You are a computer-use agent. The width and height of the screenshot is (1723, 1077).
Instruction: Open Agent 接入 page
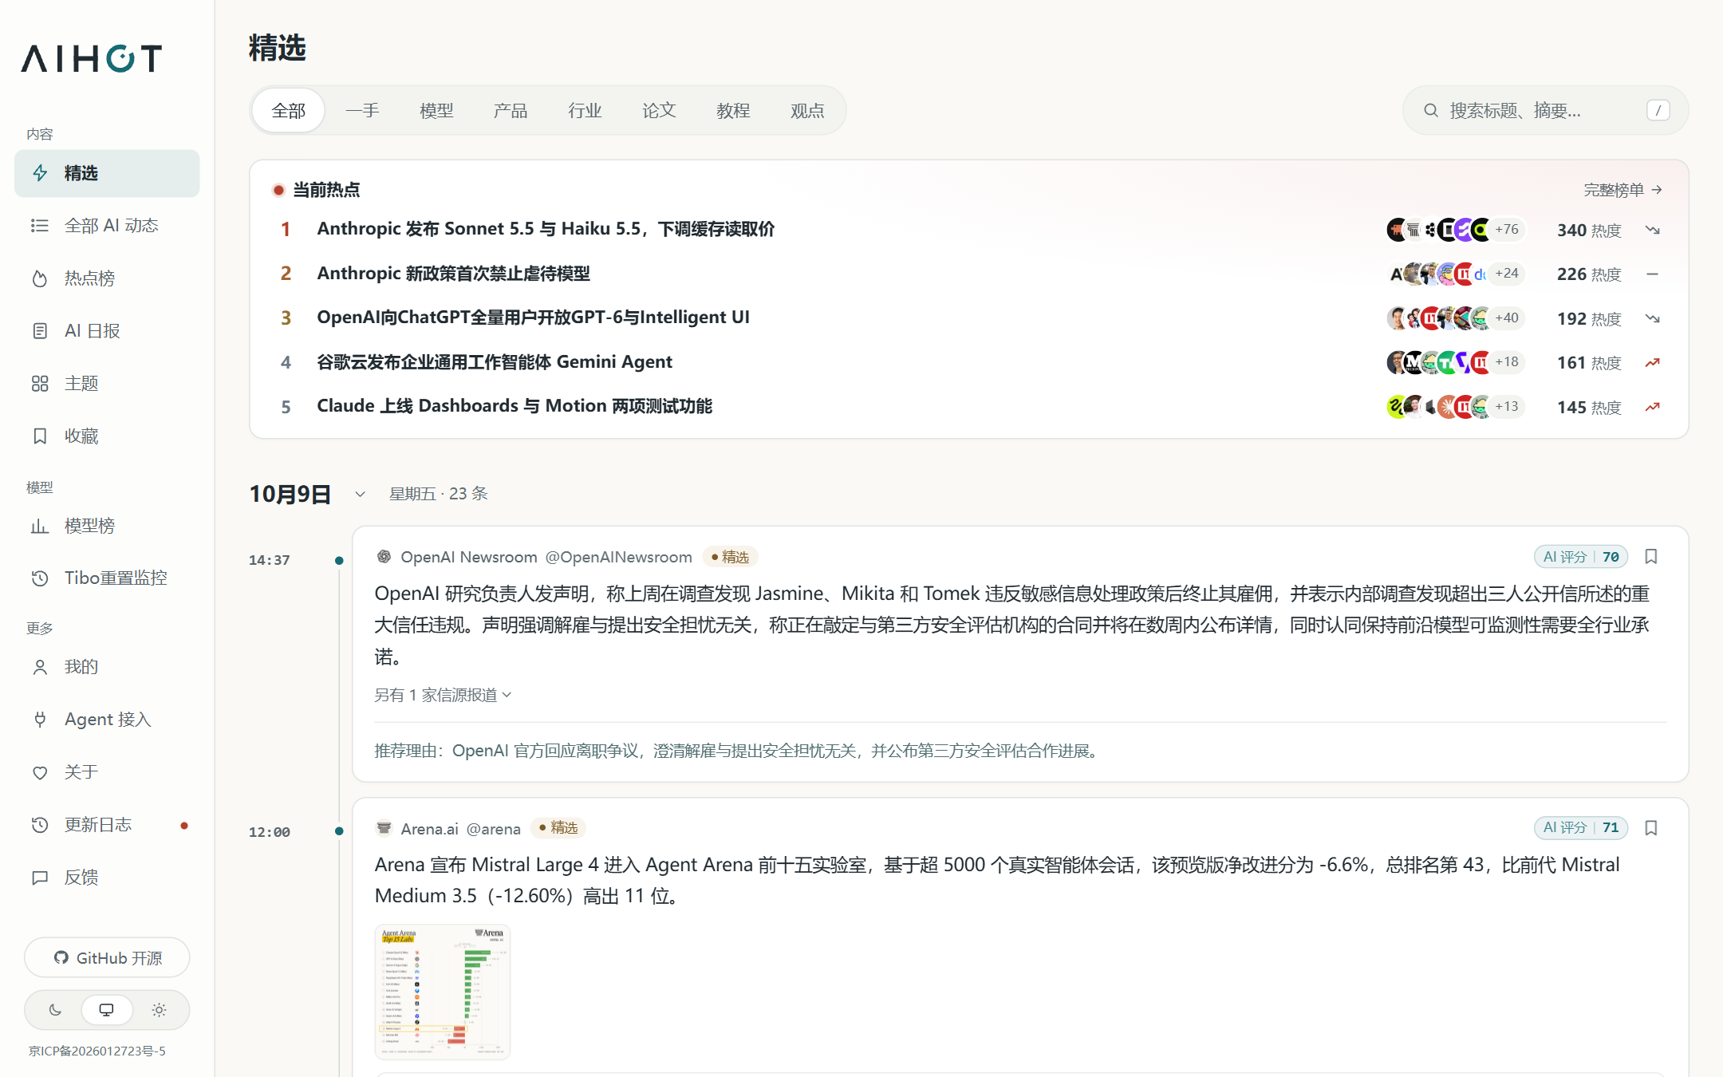coord(107,720)
